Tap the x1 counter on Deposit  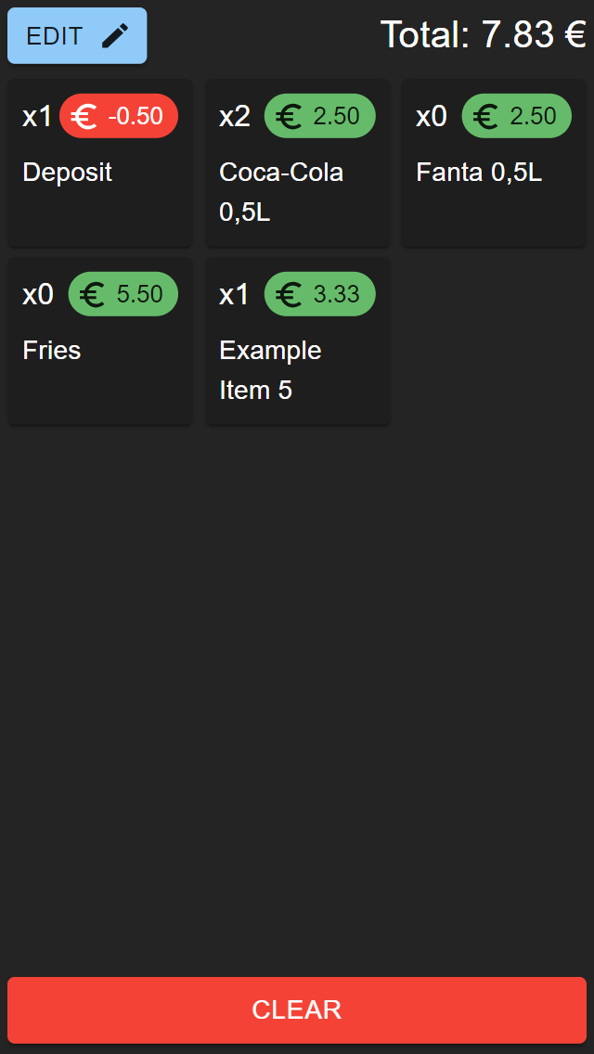[34, 116]
